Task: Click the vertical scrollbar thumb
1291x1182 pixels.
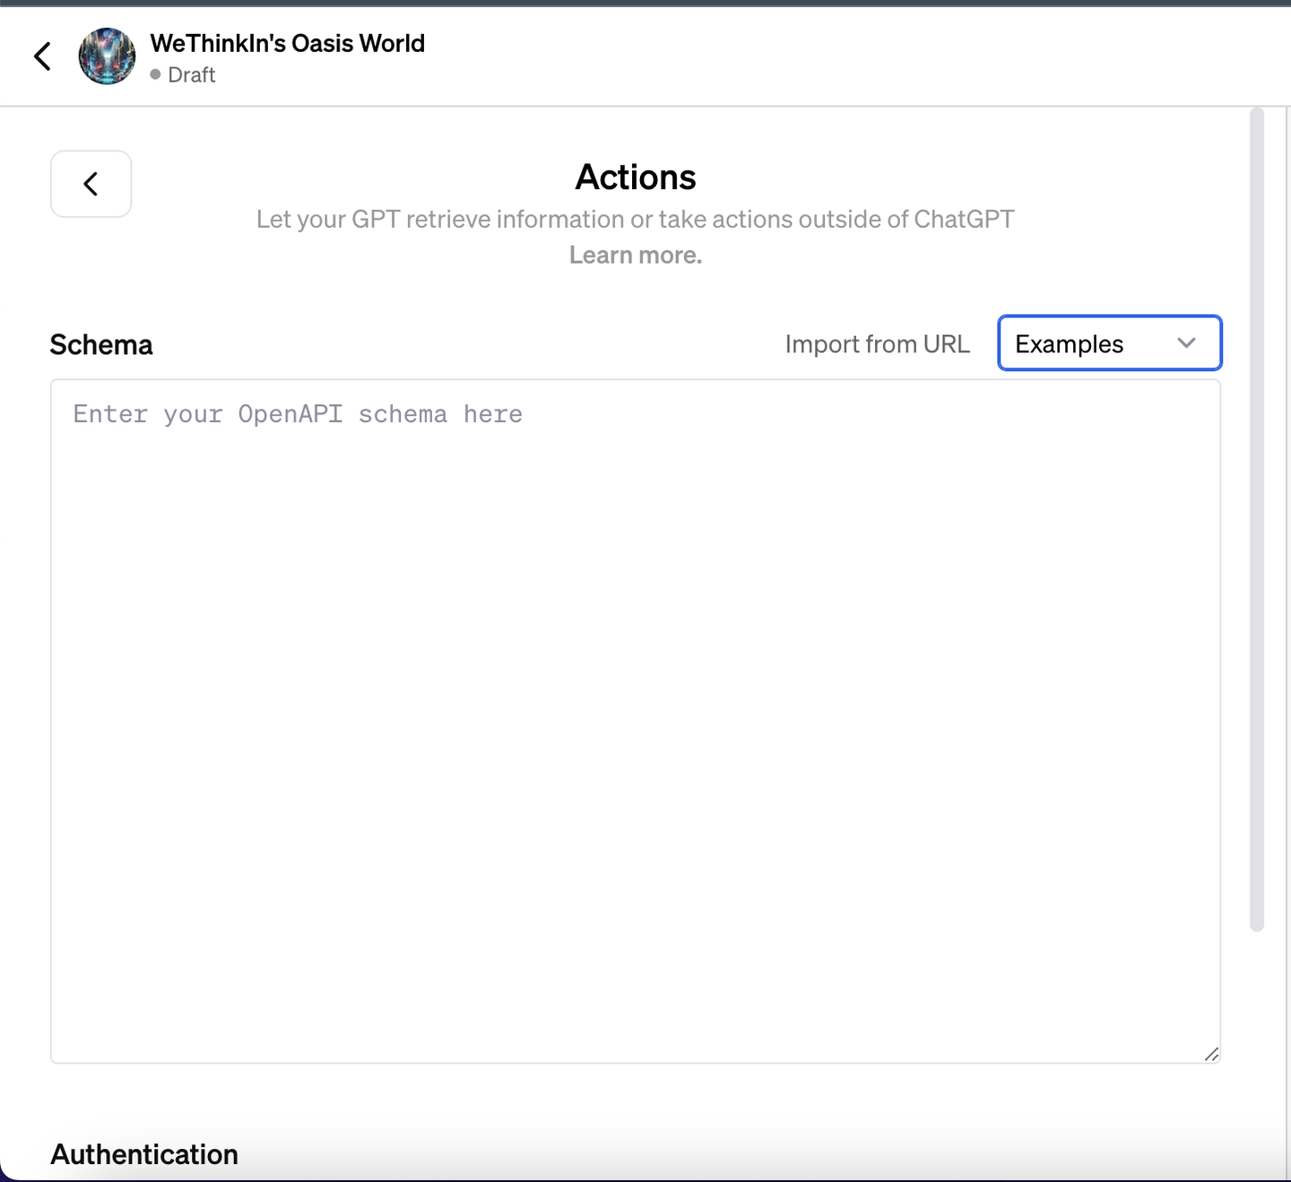Action: (x=1257, y=520)
